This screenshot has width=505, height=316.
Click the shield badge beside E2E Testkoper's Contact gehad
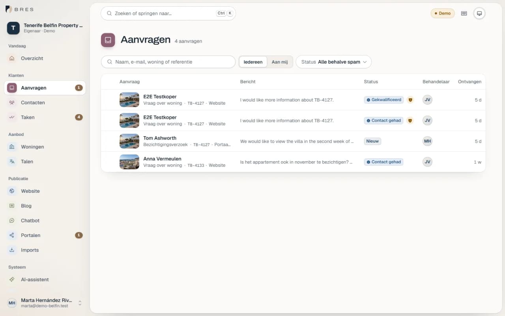[410, 120]
